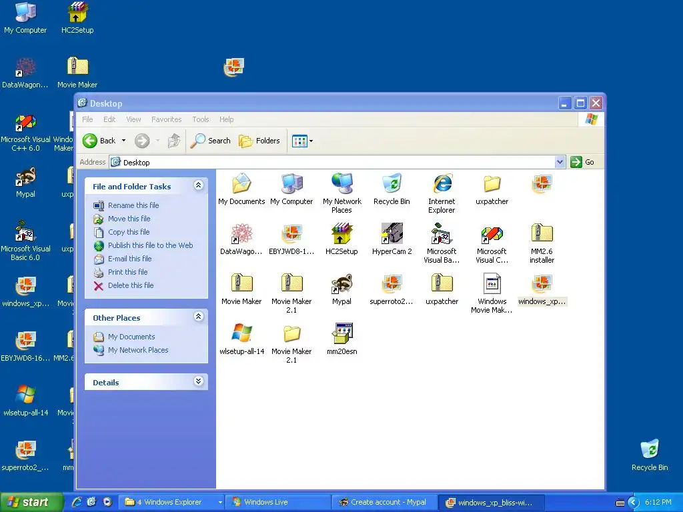Select wlsetup-all-14 in Explorer window

pyautogui.click(x=241, y=339)
